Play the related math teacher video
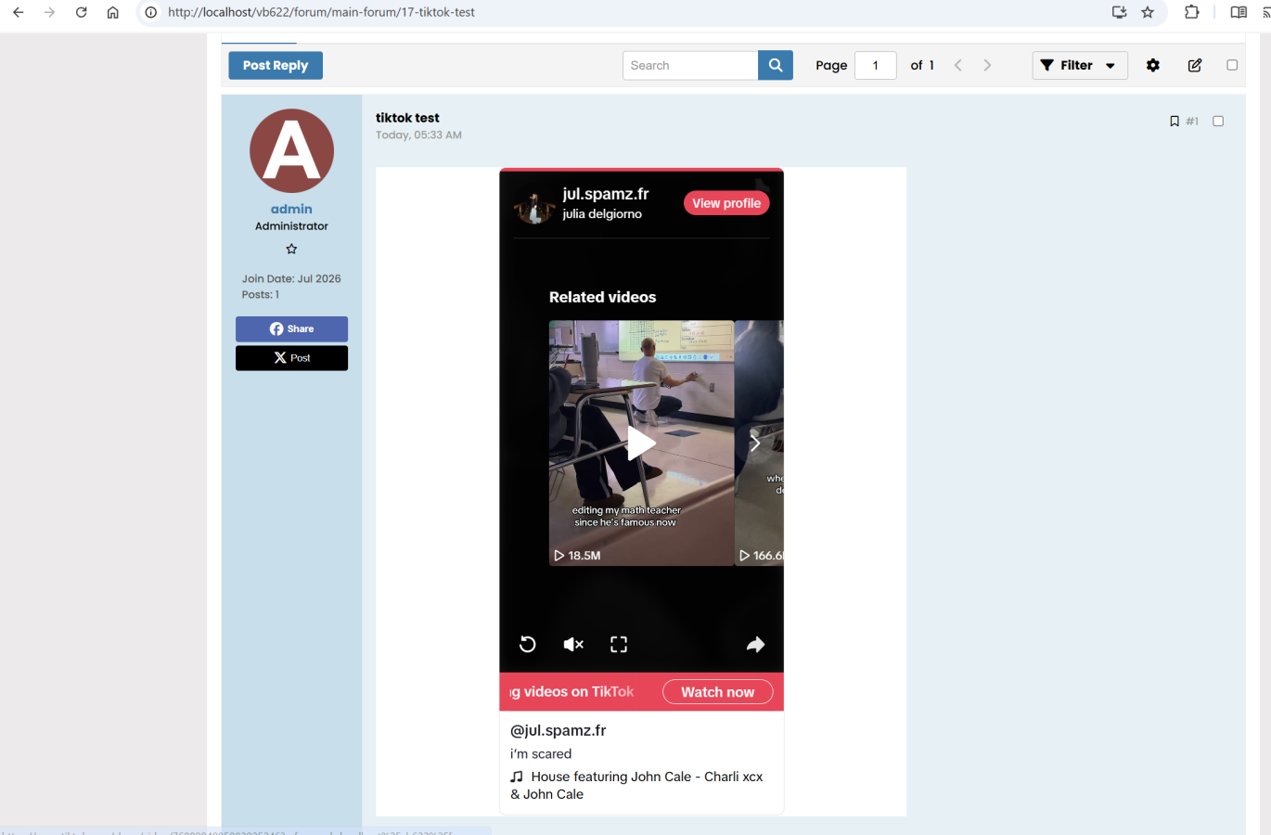The height and width of the screenshot is (835, 1271). pos(641,443)
